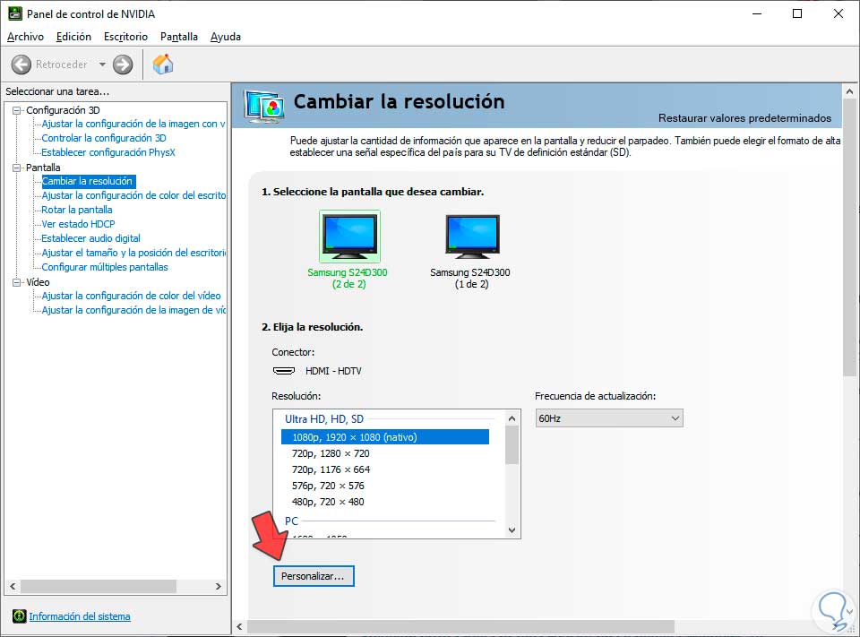Click the system information icon
Viewport: 860px width, 637px height.
coord(19,616)
